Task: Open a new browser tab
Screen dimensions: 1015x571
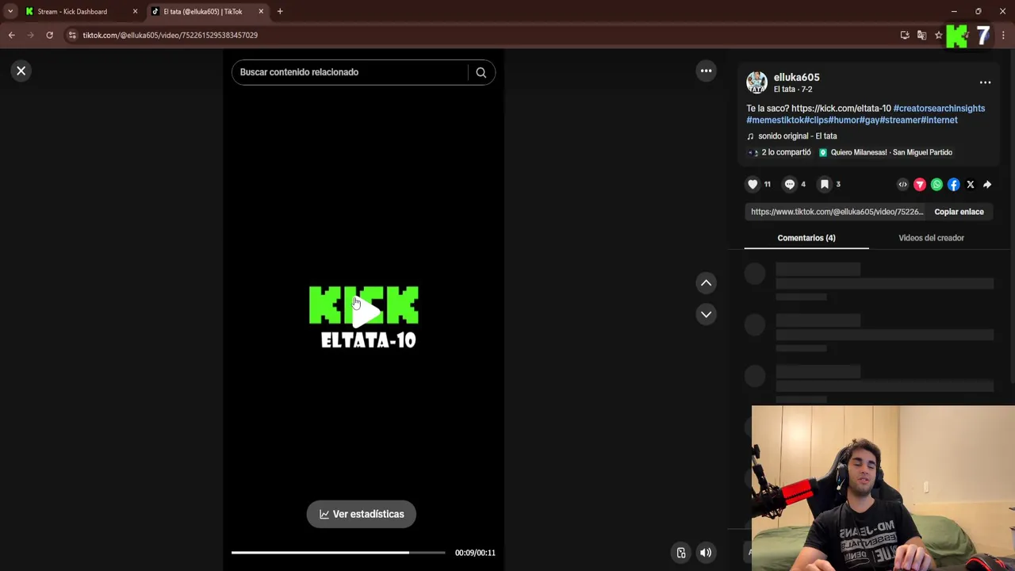Action: coord(280,12)
